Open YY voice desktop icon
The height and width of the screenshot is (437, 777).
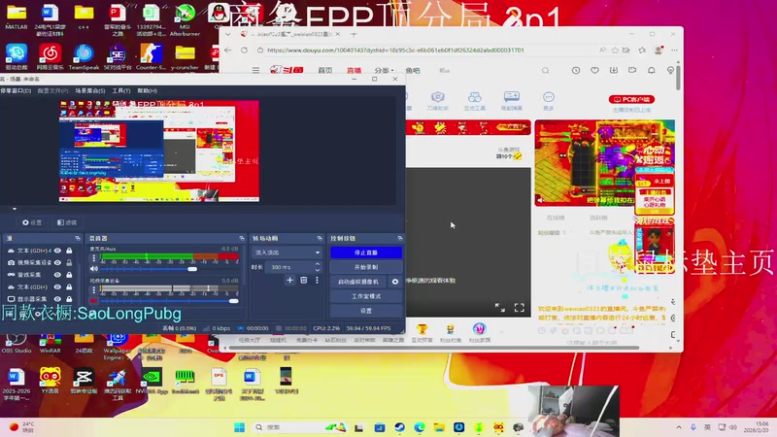pos(51,382)
